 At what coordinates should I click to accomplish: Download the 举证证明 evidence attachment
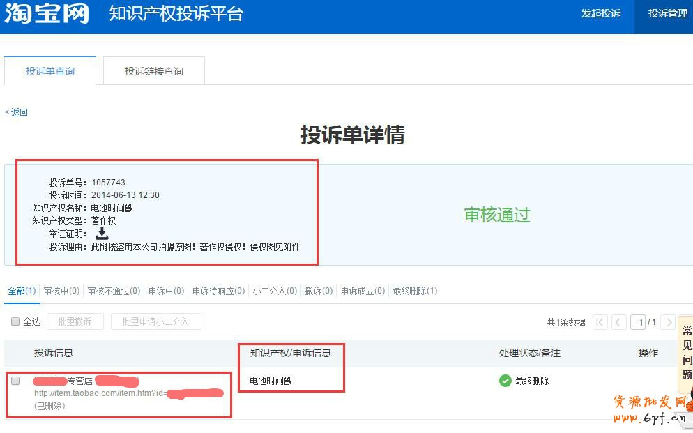click(x=102, y=234)
